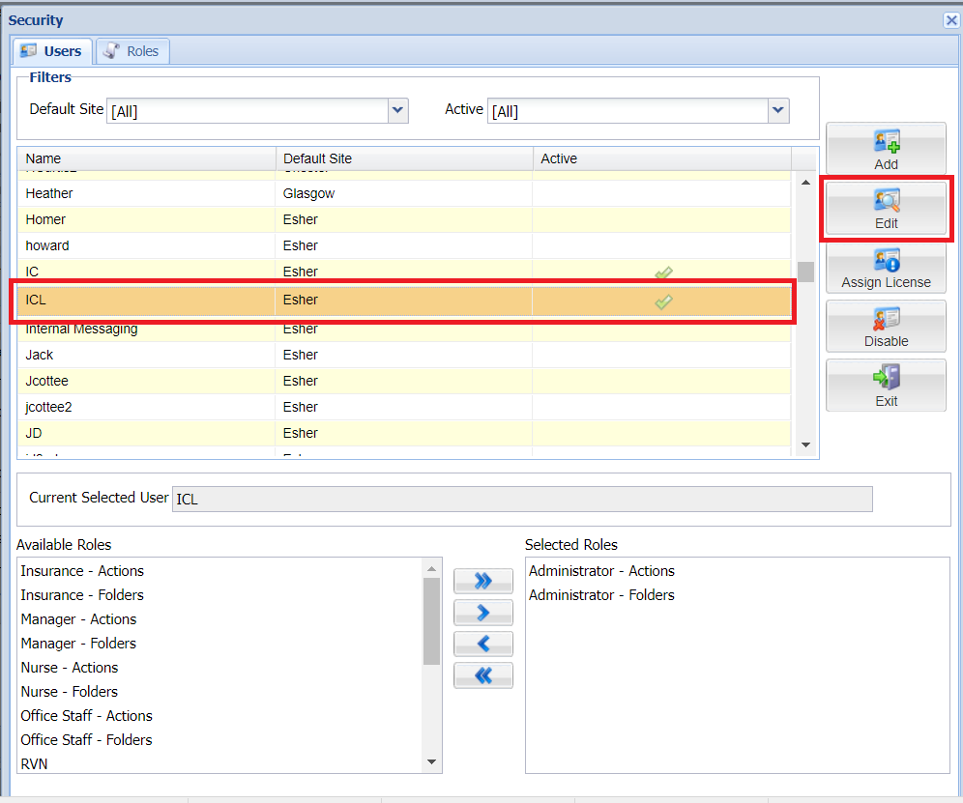Image resolution: width=963 pixels, height=803 pixels.
Task: Select the Internal Messaging user row
Action: pos(404,330)
